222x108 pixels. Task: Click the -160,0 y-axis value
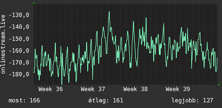(x=19, y=51)
